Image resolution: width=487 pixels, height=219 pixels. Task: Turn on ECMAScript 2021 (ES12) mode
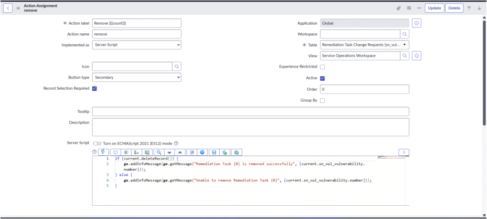point(97,143)
